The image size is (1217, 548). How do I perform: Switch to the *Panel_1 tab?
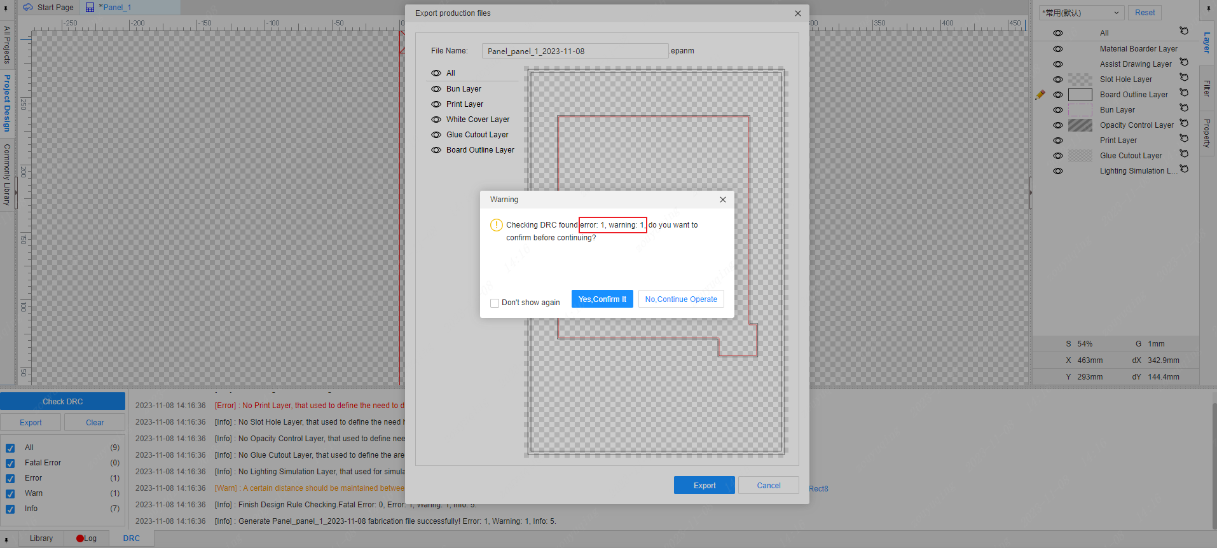[x=130, y=8]
